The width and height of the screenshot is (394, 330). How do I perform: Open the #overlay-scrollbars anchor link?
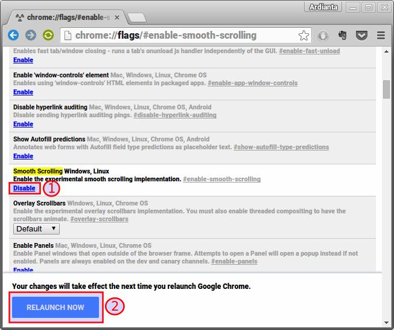[99, 219]
